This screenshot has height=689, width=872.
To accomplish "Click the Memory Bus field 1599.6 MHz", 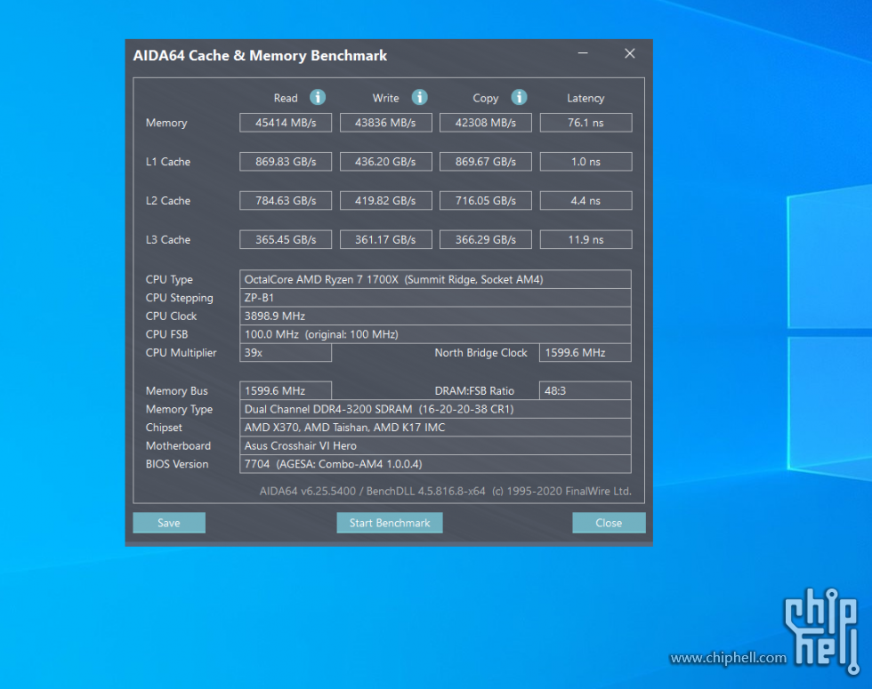I will point(286,390).
